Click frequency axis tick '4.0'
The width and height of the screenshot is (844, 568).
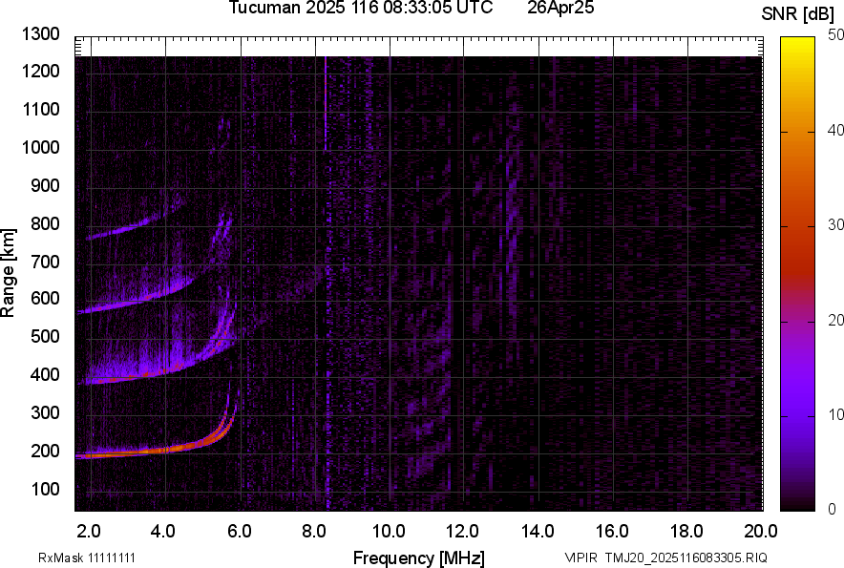(x=163, y=532)
